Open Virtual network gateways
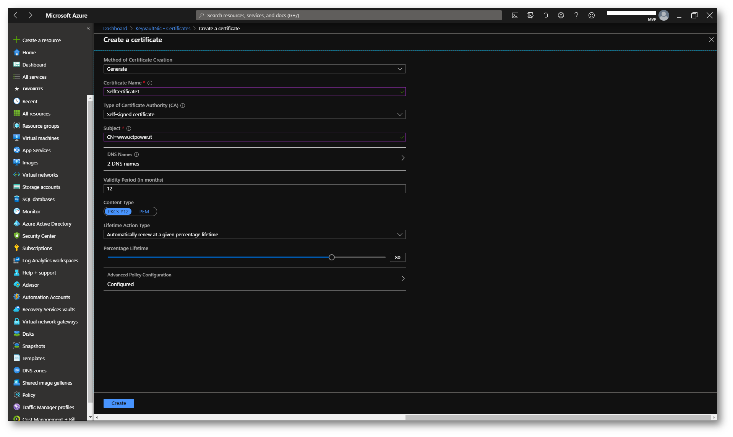Screen dimensions: 733x437 tap(50, 322)
